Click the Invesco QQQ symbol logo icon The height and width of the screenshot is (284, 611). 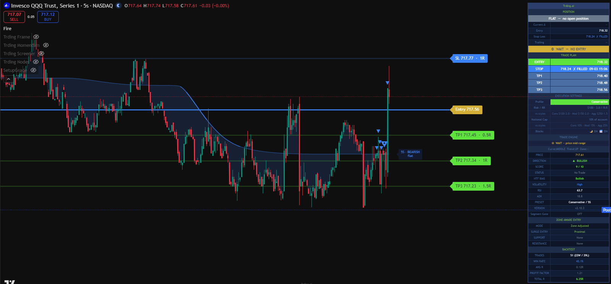pyautogui.click(x=6, y=6)
